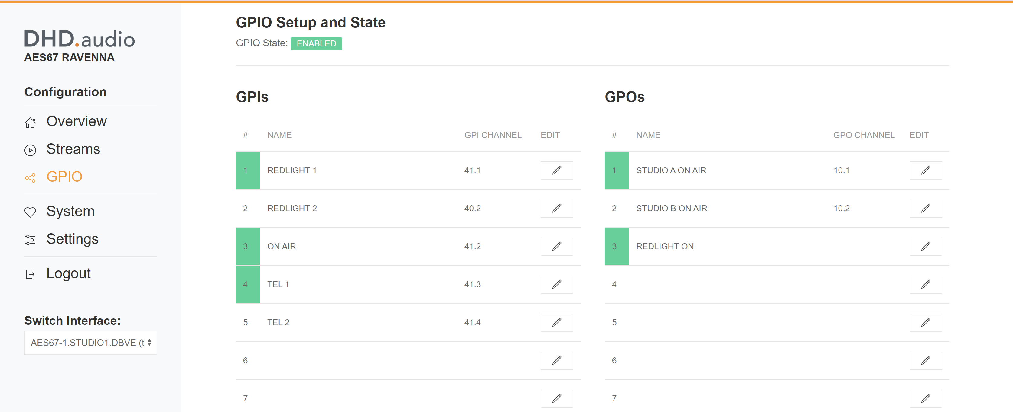The image size is (1013, 412).
Task: Edit GPI TEL 2 with pencil icon
Action: [x=556, y=323]
